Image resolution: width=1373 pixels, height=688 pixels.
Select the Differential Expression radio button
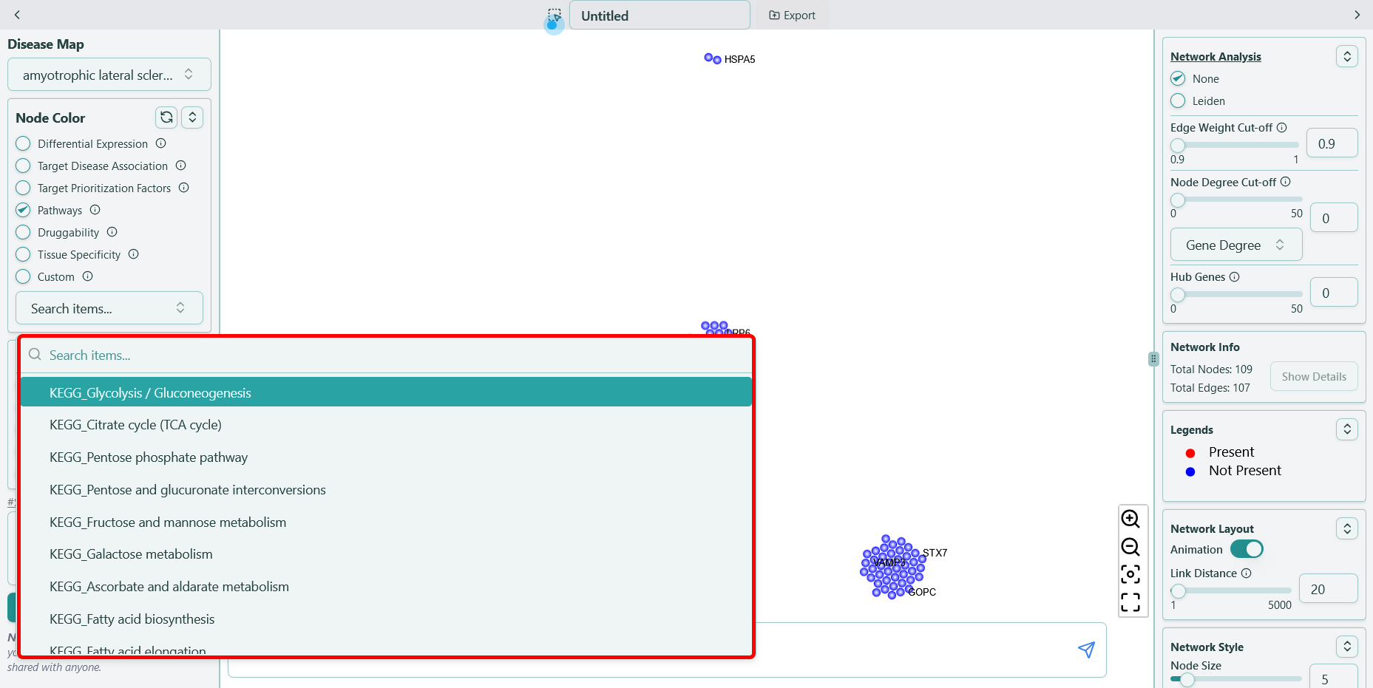point(24,144)
